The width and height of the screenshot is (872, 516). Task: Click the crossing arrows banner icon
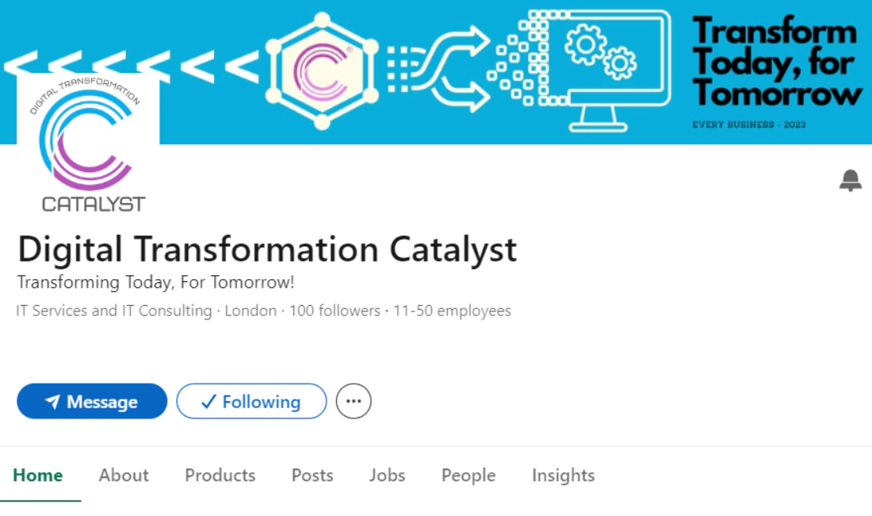click(x=453, y=68)
